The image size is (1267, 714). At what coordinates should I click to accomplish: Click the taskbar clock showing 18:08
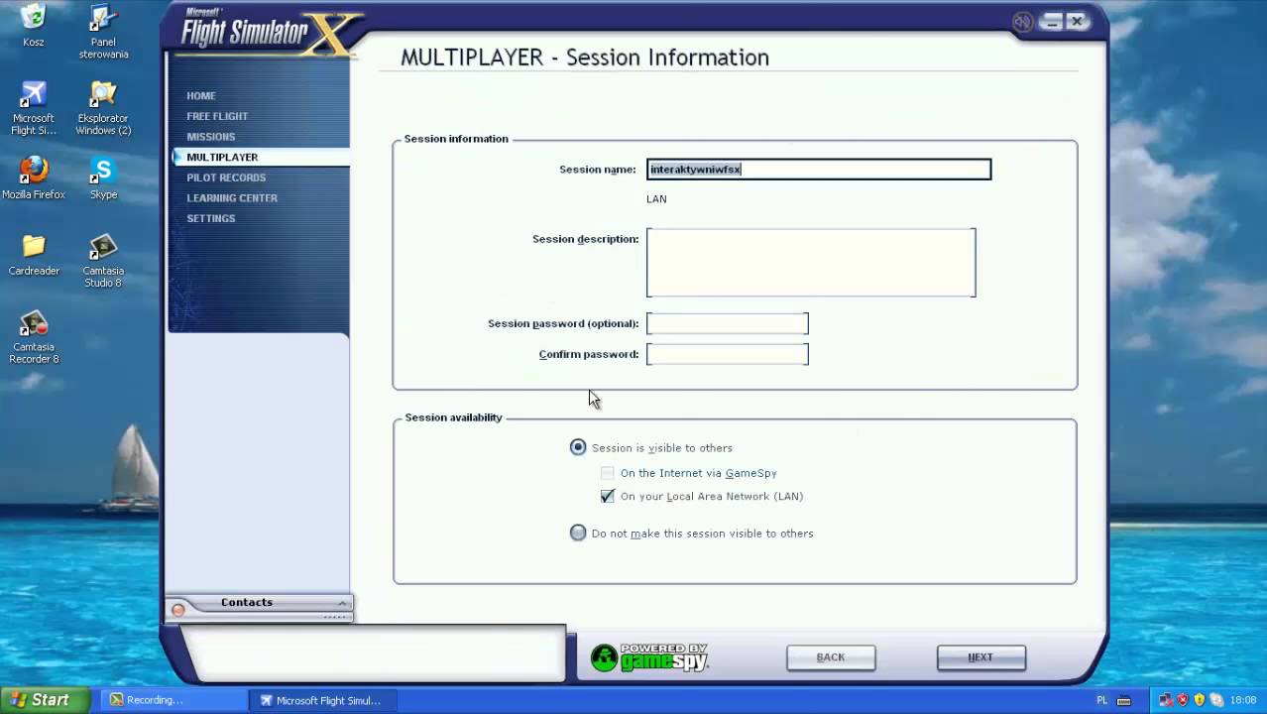(x=1242, y=700)
